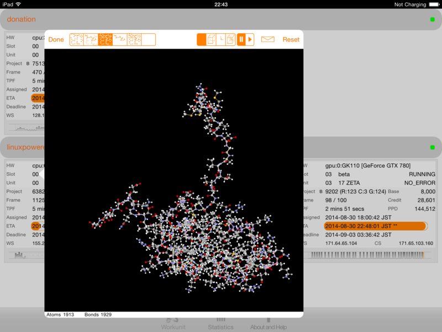Tap Done to close the molecule viewer
The width and height of the screenshot is (442, 332).
click(x=56, y=39)
